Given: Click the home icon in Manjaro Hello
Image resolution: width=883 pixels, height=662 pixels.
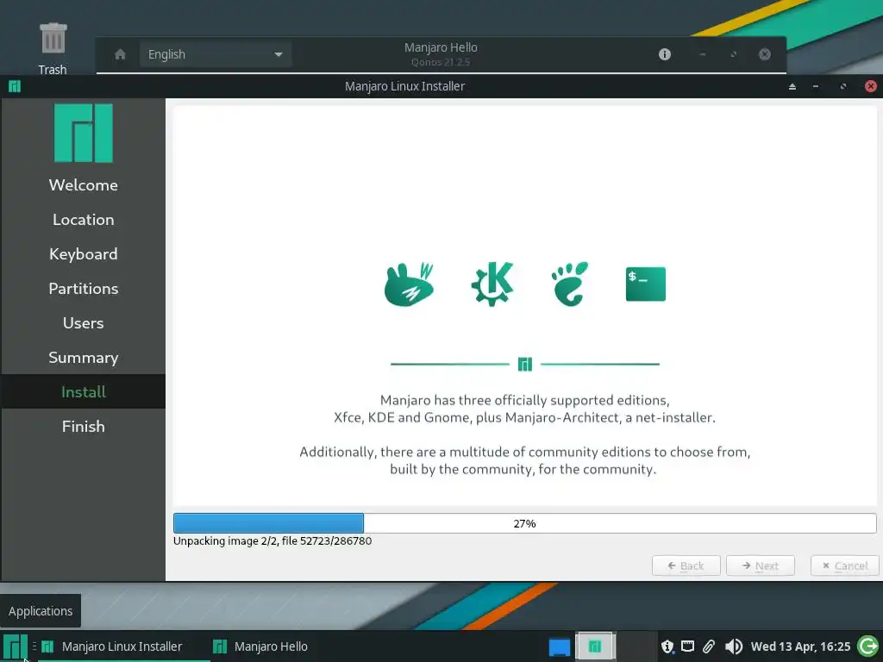Looking at the screenshot, I should (x=120, y=54).
